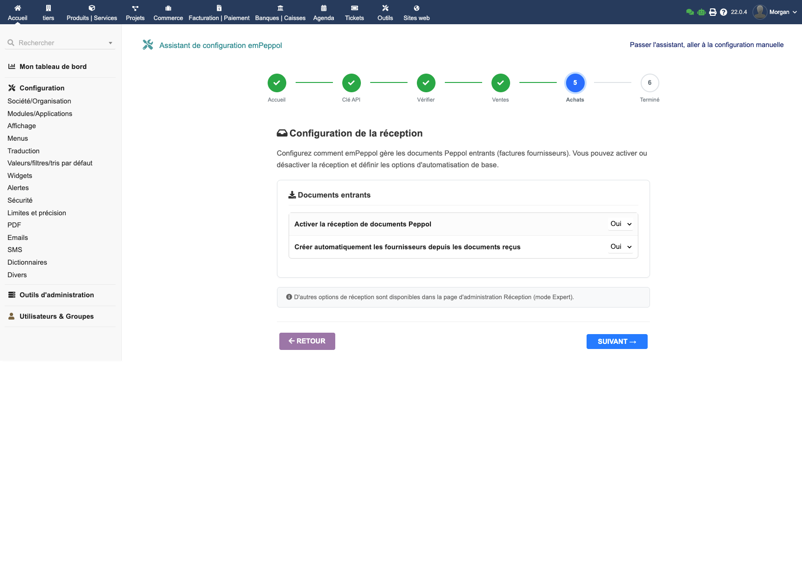The image size is (802, 568).
Task: Open the Produits | Services menu
Action: [92, 12]
